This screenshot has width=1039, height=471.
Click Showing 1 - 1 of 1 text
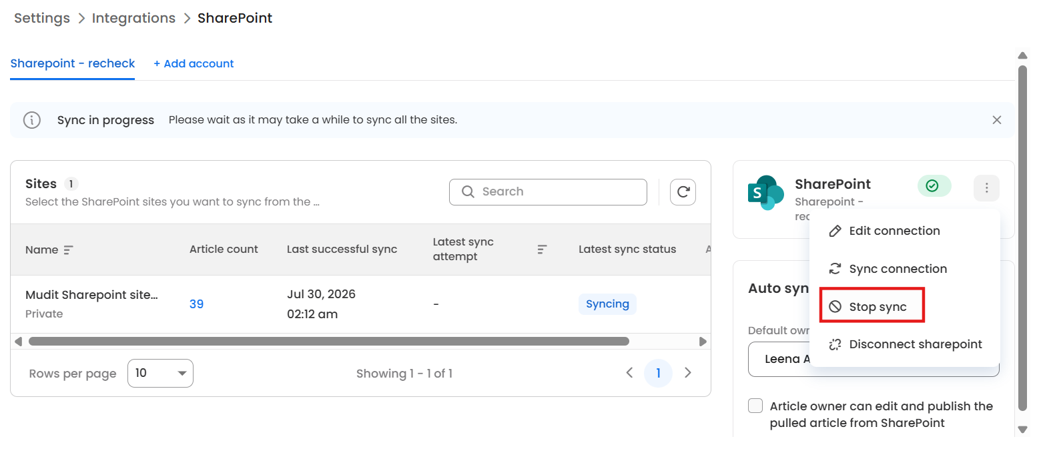coord(404,374)
